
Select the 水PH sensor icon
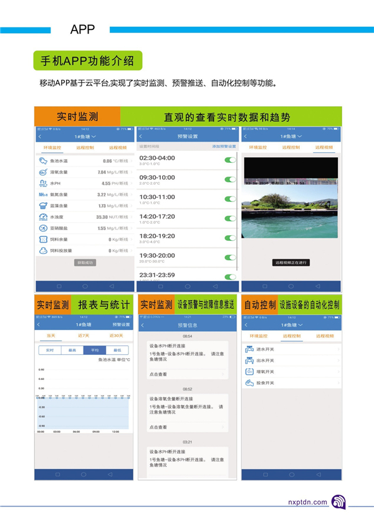(43, 183)
